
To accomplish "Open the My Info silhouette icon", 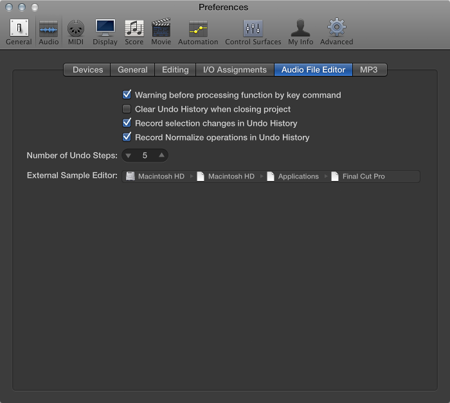I will 300,28.
